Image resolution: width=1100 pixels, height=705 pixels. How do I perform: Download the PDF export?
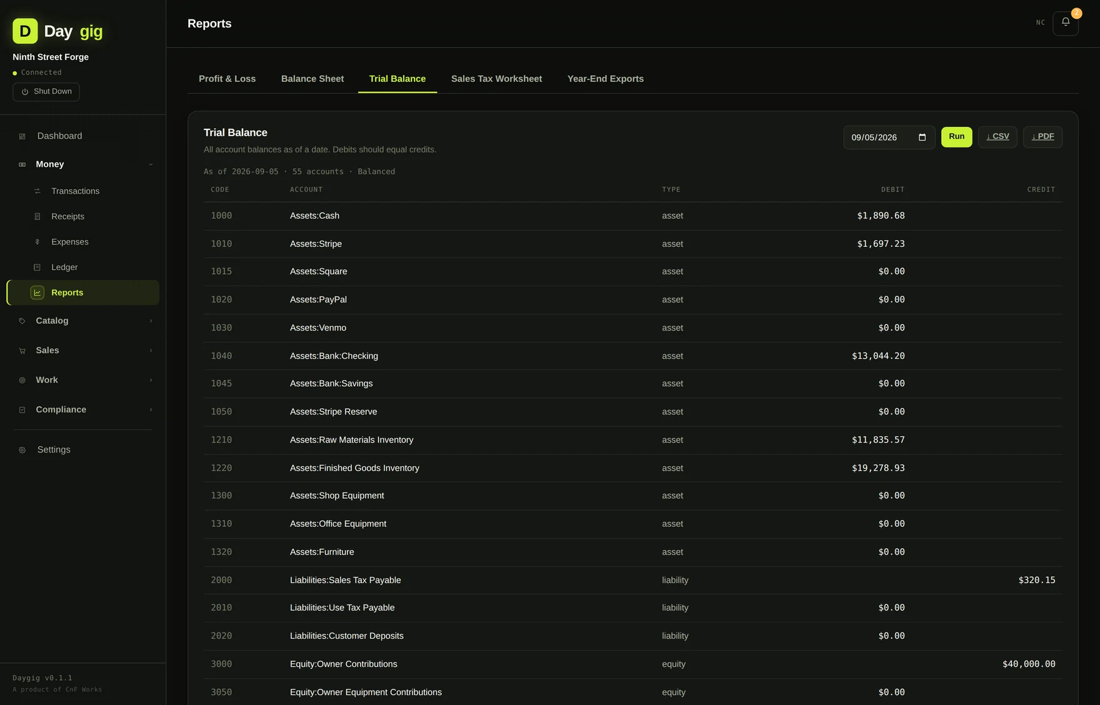pos(1042,137)
